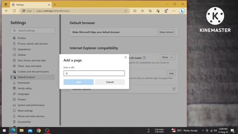Screen dimensions: 238x134
Task: Click the Search settings field
Action: pos(33,31)
